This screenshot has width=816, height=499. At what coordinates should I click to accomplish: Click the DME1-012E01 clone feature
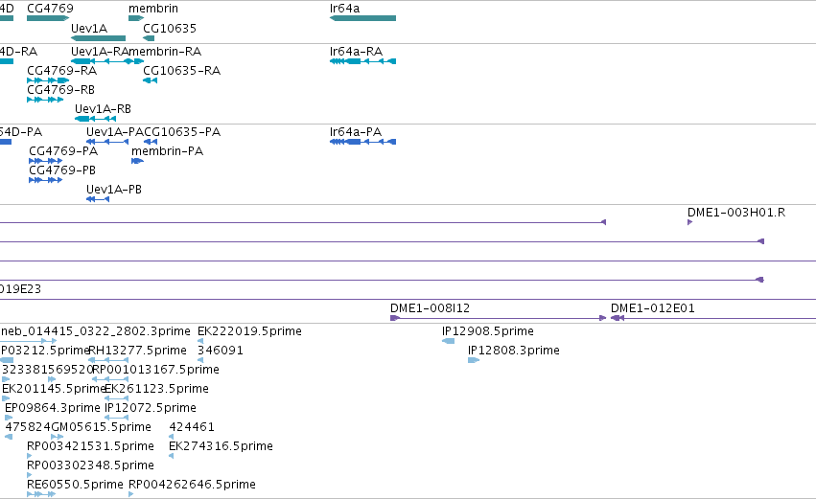pos(713,318)
